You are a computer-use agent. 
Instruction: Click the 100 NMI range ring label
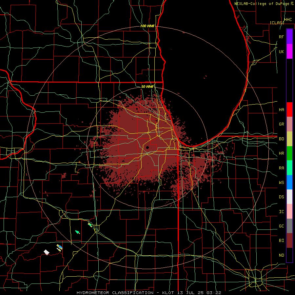pos(147,26)
